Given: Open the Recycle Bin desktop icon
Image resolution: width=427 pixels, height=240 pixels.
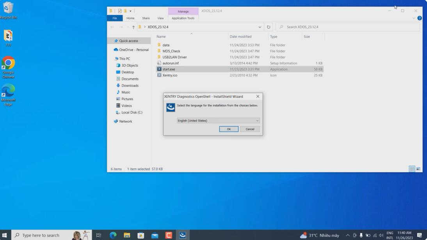Looking at the screenshot, I should click(8, 11).
